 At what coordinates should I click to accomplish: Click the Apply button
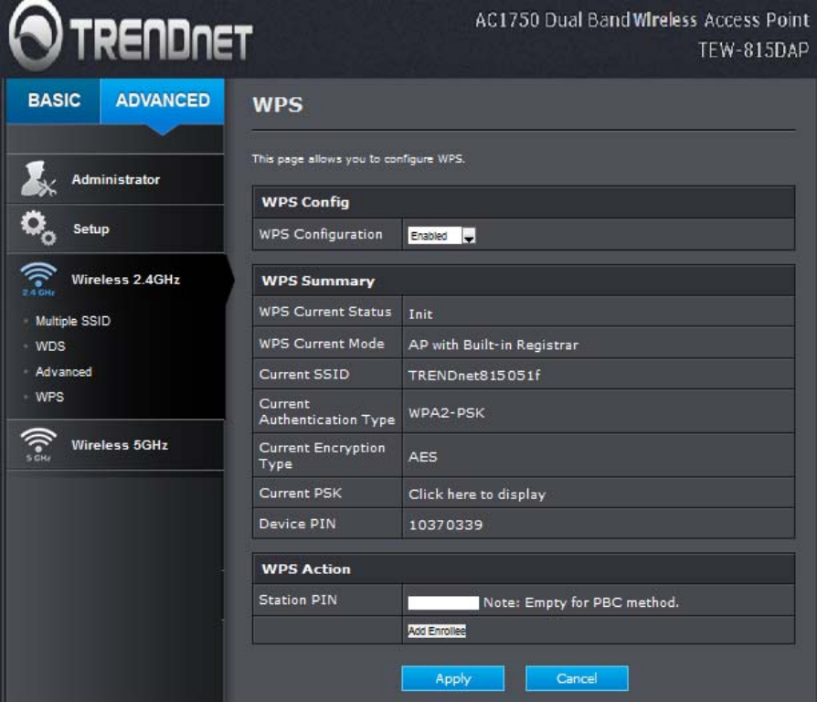click(x=452, y=678)
